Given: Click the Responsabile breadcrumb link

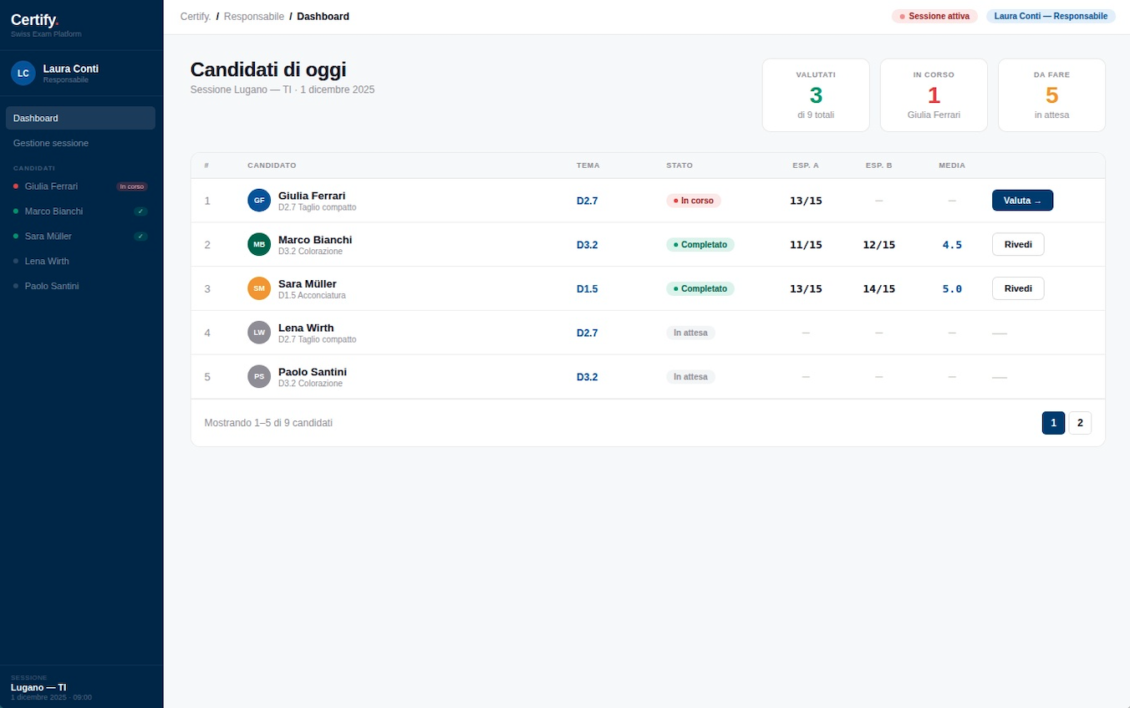Looking at the screenshot, I should coord(254,17).
